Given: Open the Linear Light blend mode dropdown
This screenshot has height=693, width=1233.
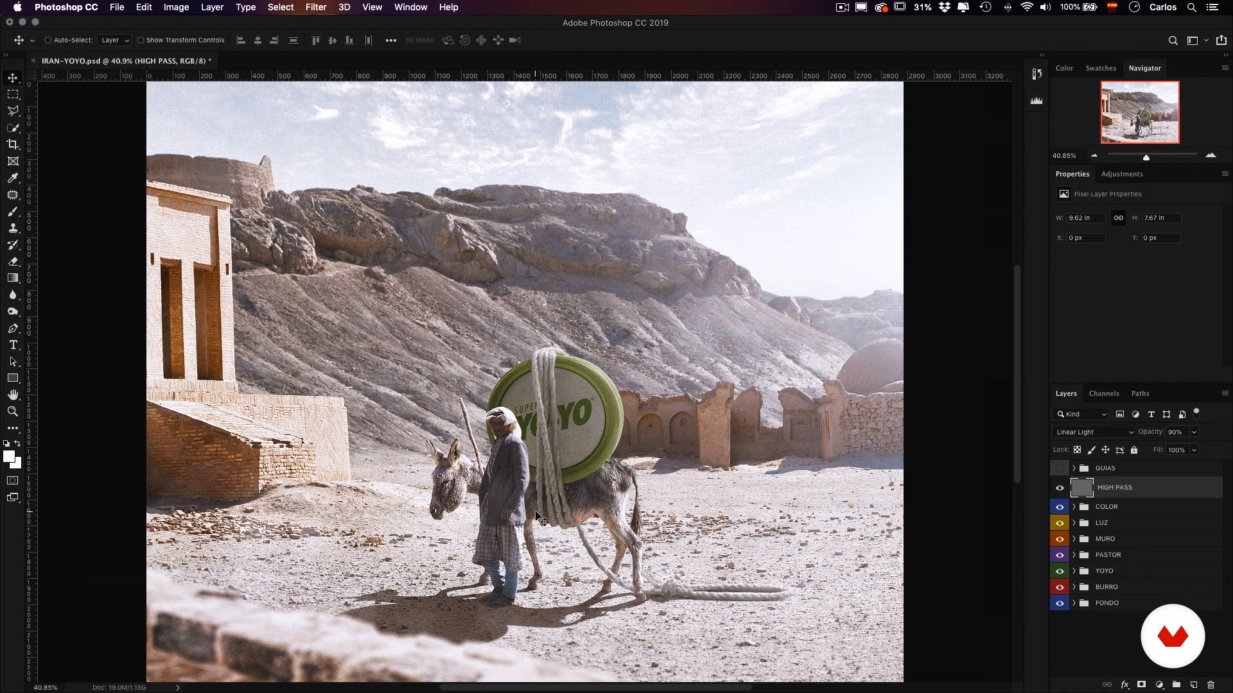Looking at the screenshot, I should 1094,432.
